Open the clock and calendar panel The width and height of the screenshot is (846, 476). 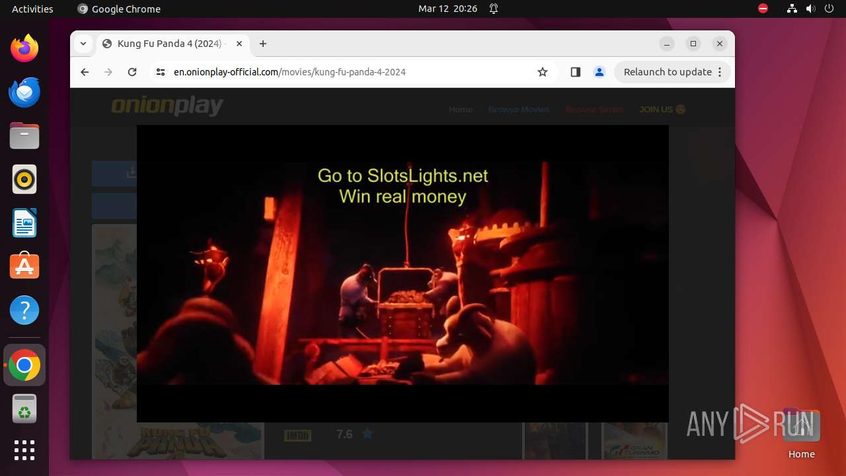coord(447,9)
